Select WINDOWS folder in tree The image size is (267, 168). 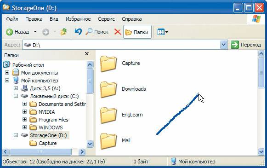tap(51, 127)
